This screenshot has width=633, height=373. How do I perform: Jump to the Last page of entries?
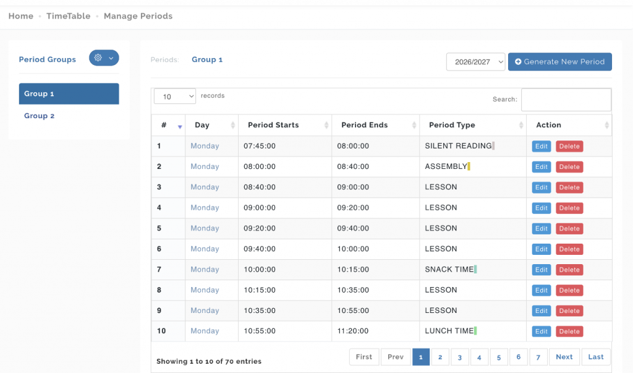pos(596,357)
